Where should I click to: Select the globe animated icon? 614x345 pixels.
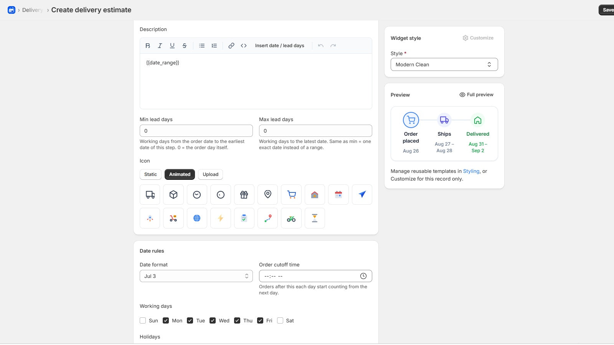point(197,218)
